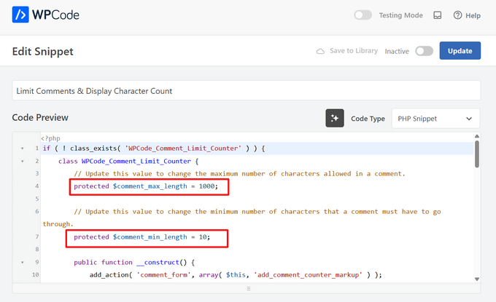Collapse the class_exists block on line 1
The width and height of the screenshot is (496, 302).
pyautogui.click(x=22, y=148)
